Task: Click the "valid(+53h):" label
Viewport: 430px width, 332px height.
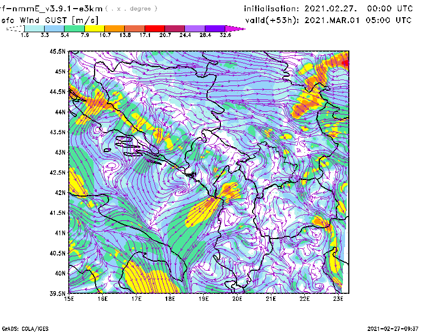Action: pos(272,20)
